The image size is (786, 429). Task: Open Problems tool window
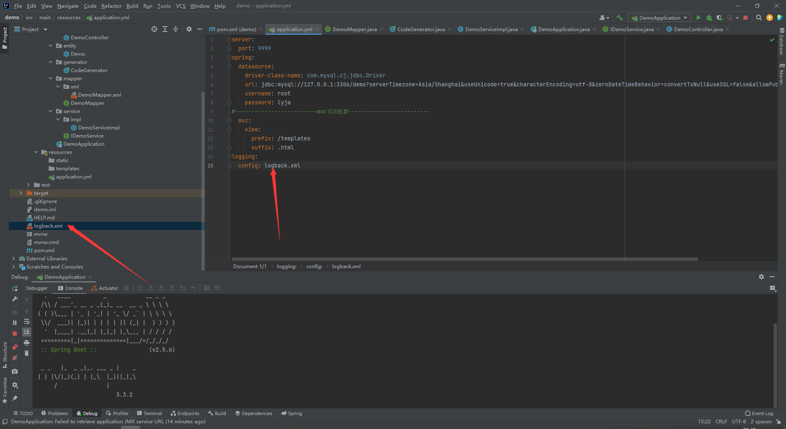54,413
